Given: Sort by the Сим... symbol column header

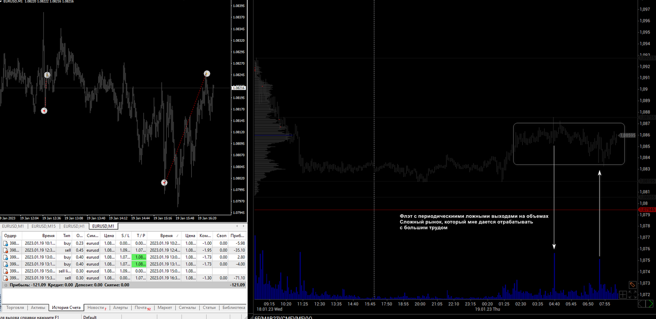Looking at the screenshot, I should [x=93, y=236].
